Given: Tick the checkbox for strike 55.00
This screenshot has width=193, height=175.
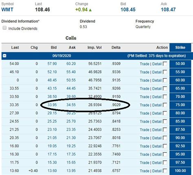Looking at the screenshot, I should 165,72.
